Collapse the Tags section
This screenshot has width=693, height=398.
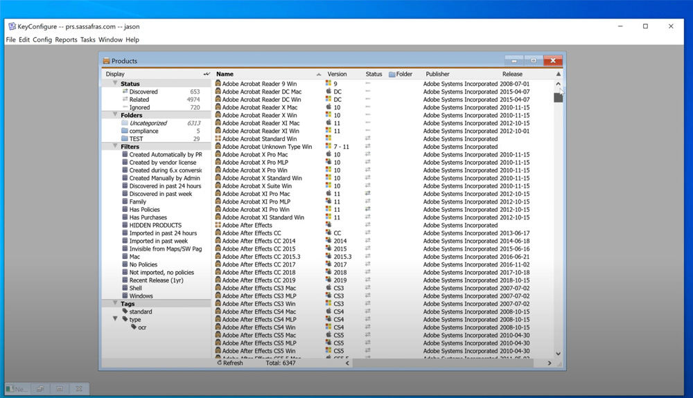115,303
